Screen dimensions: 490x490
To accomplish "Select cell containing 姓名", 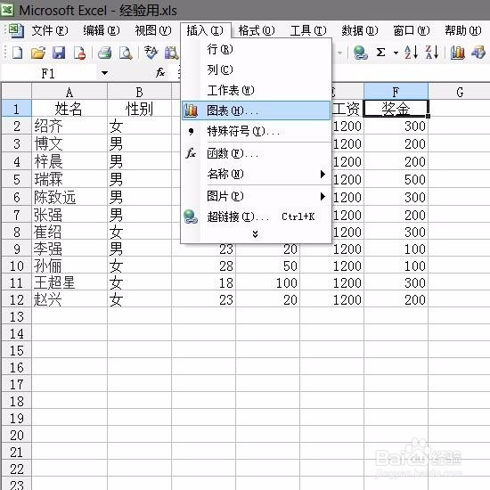I will coord(69,109).
